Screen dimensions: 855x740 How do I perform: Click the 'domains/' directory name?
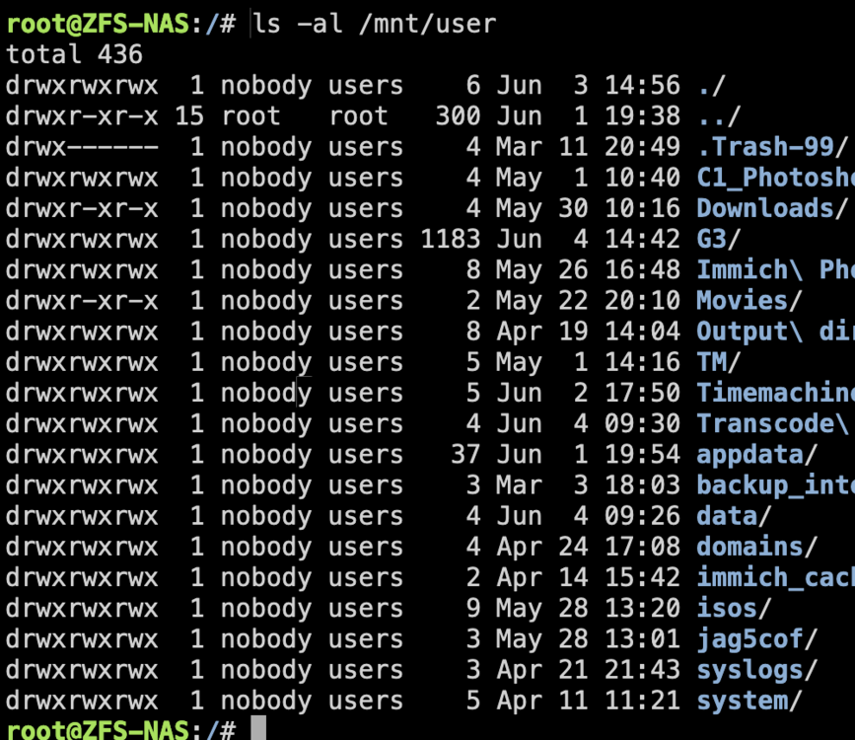click(757, 547)
